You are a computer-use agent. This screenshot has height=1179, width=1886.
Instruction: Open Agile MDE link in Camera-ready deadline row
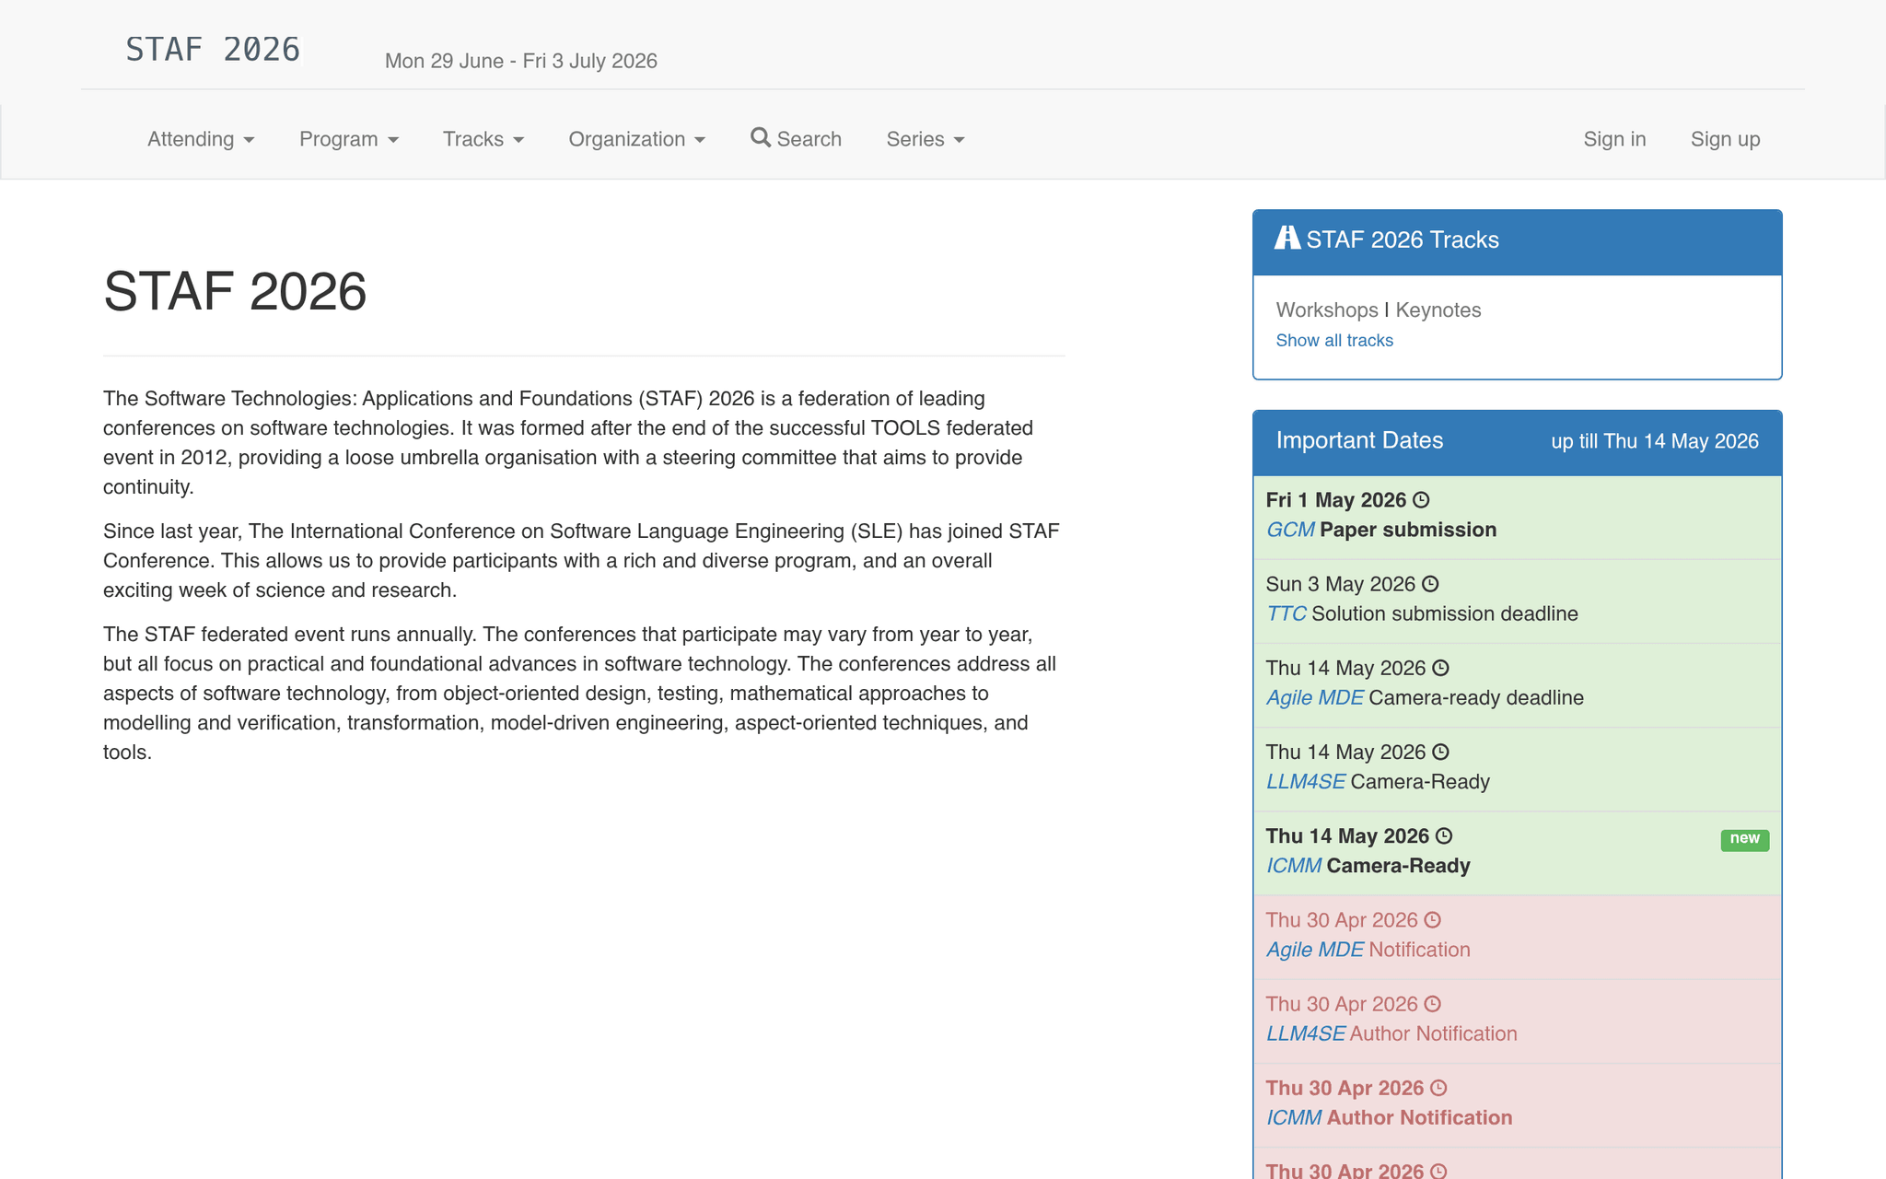(1314, 697)
